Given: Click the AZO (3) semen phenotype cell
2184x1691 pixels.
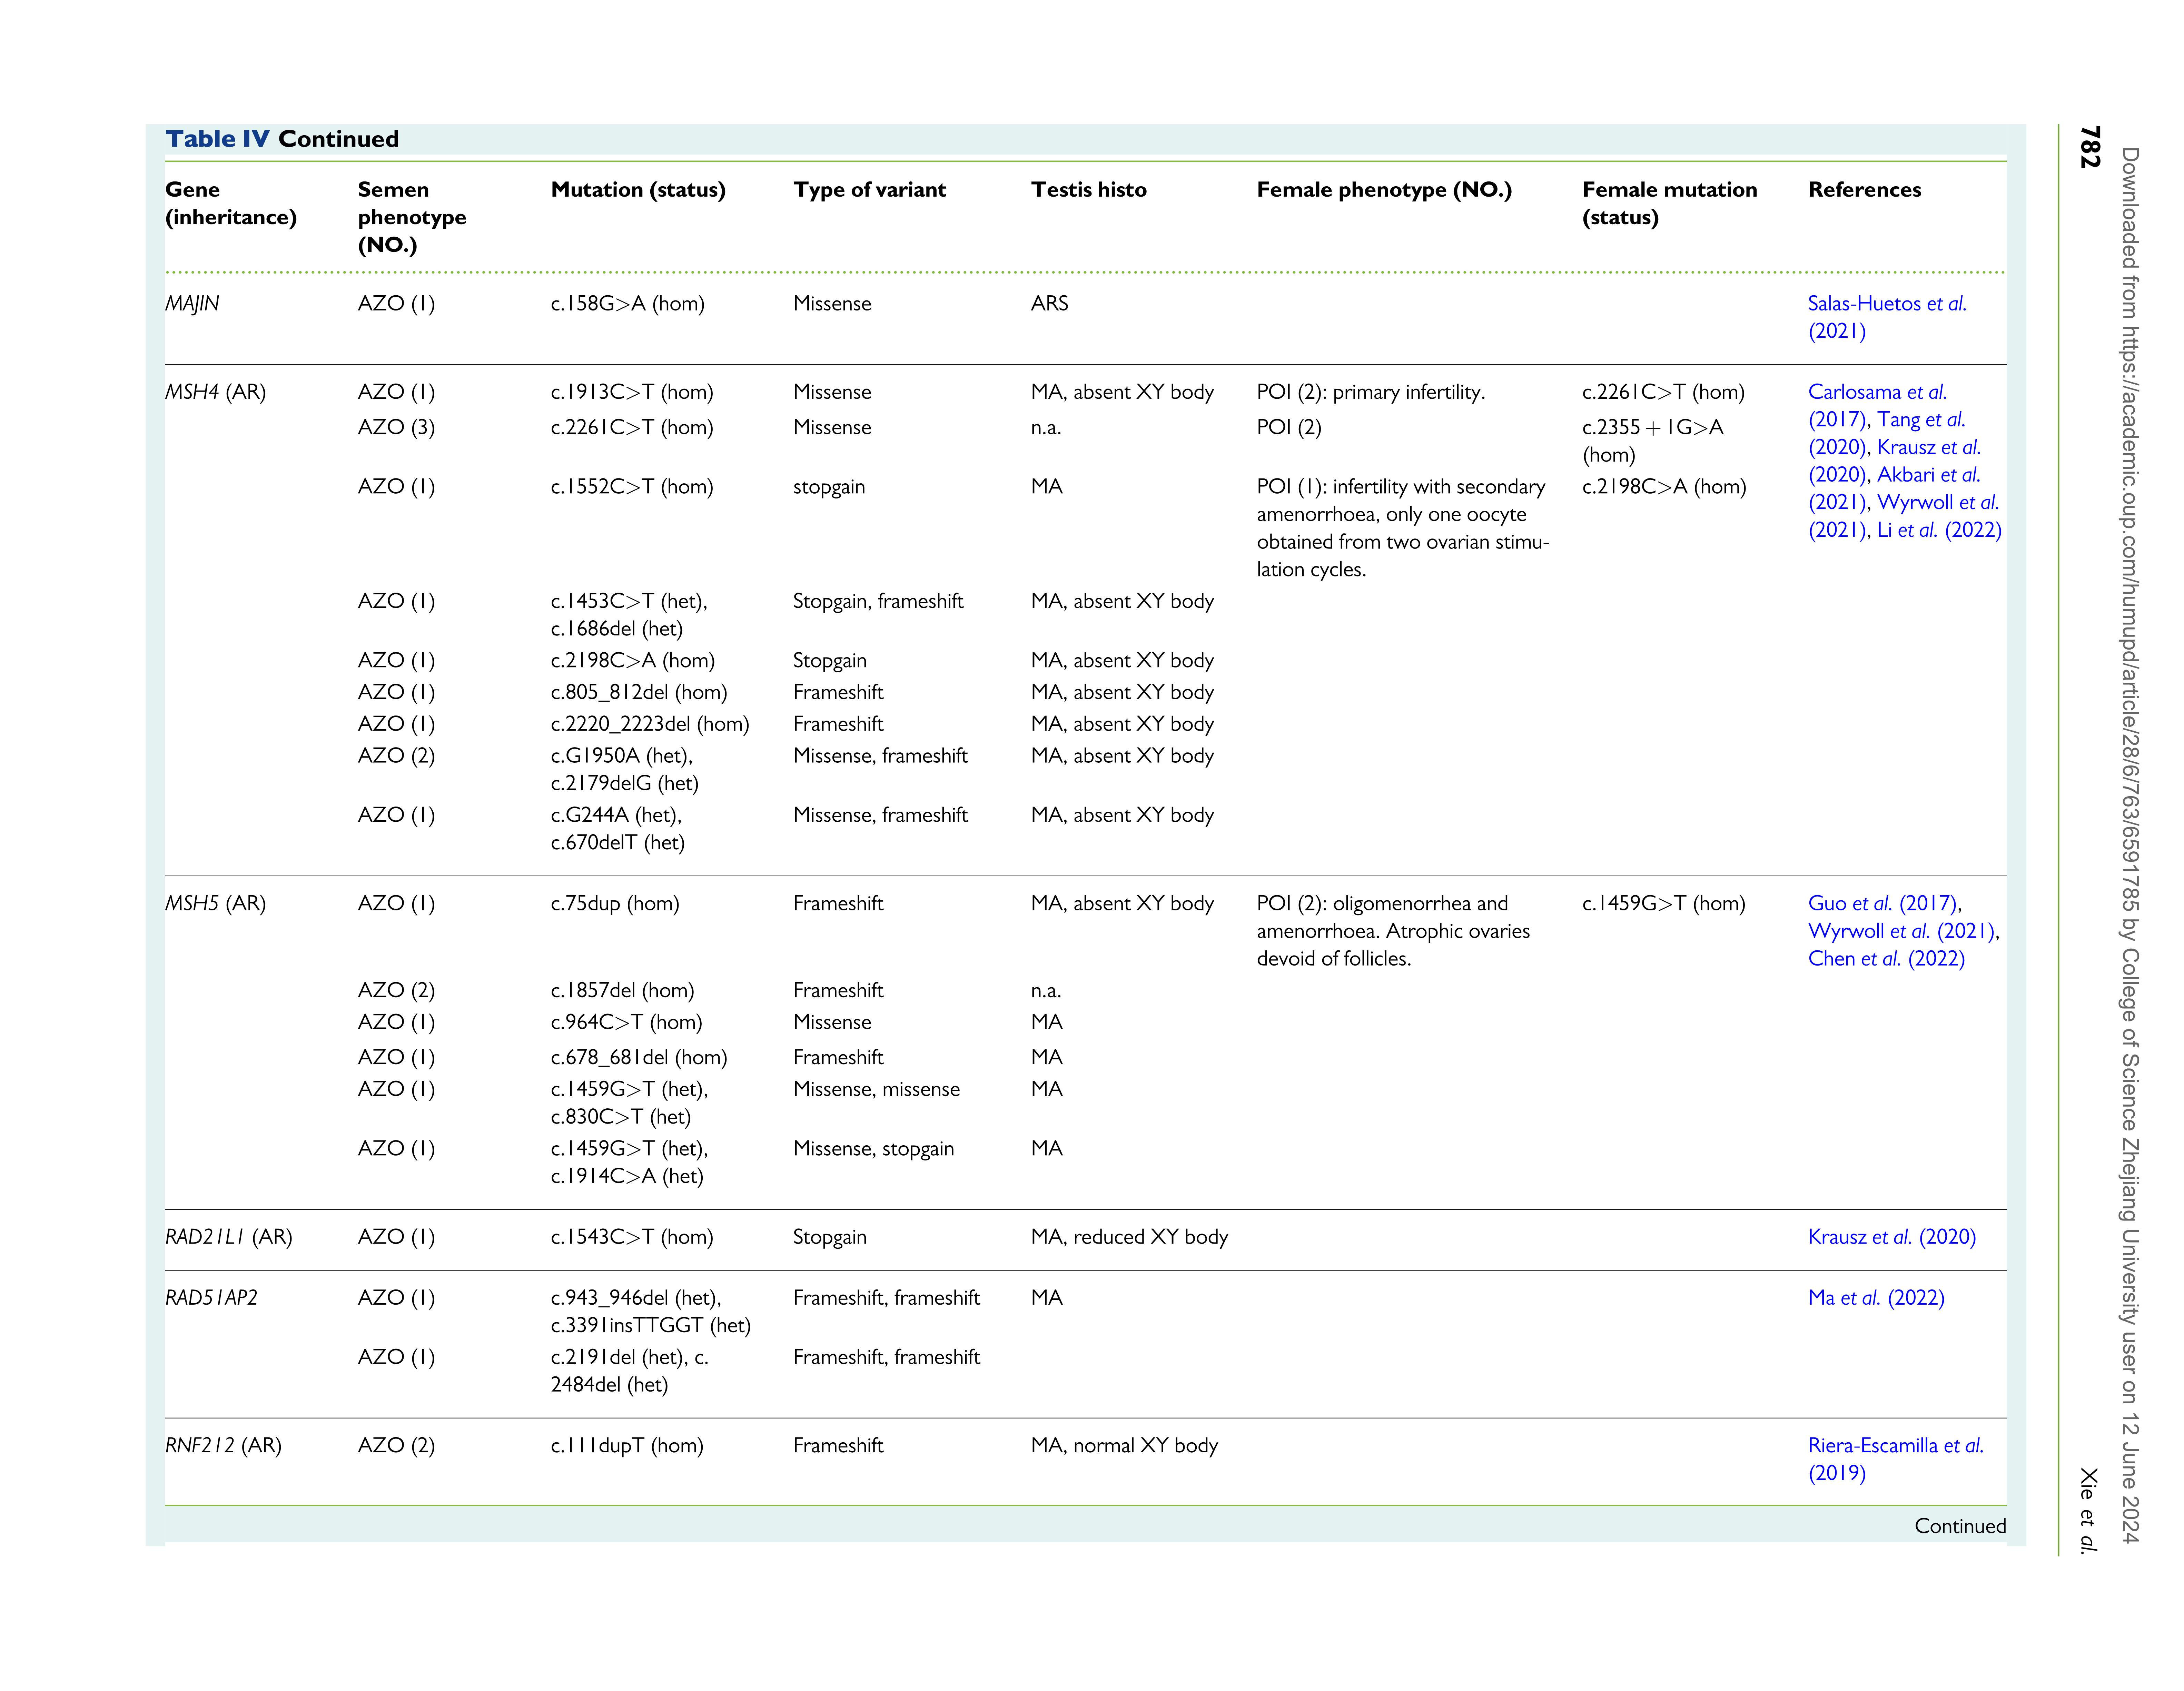Looking at the screenshot, I should coord(396,427).
